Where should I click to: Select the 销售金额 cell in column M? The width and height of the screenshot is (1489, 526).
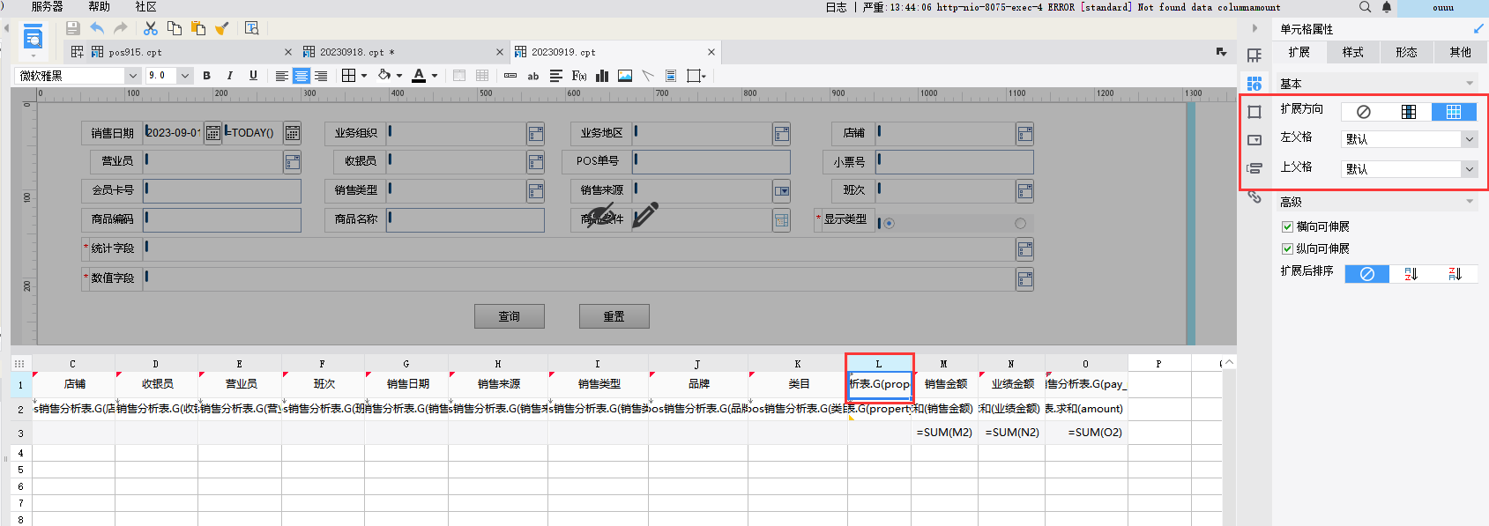(945, 384)
